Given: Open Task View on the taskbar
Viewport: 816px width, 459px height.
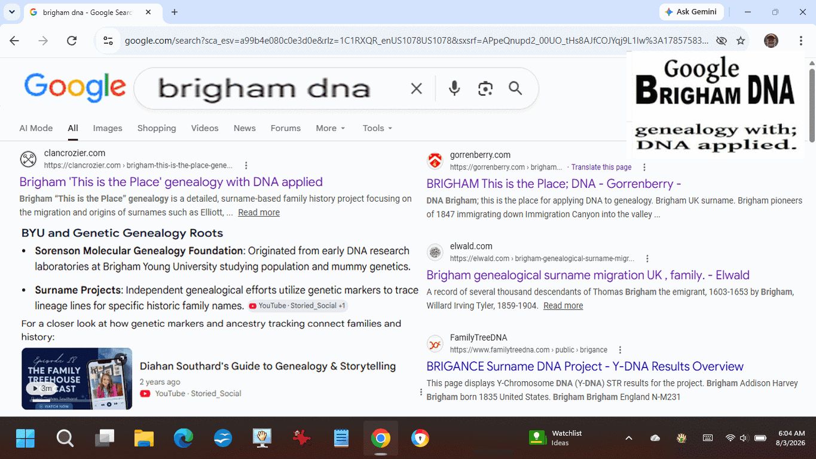Looking at the screenshot, I should (105, 438).
